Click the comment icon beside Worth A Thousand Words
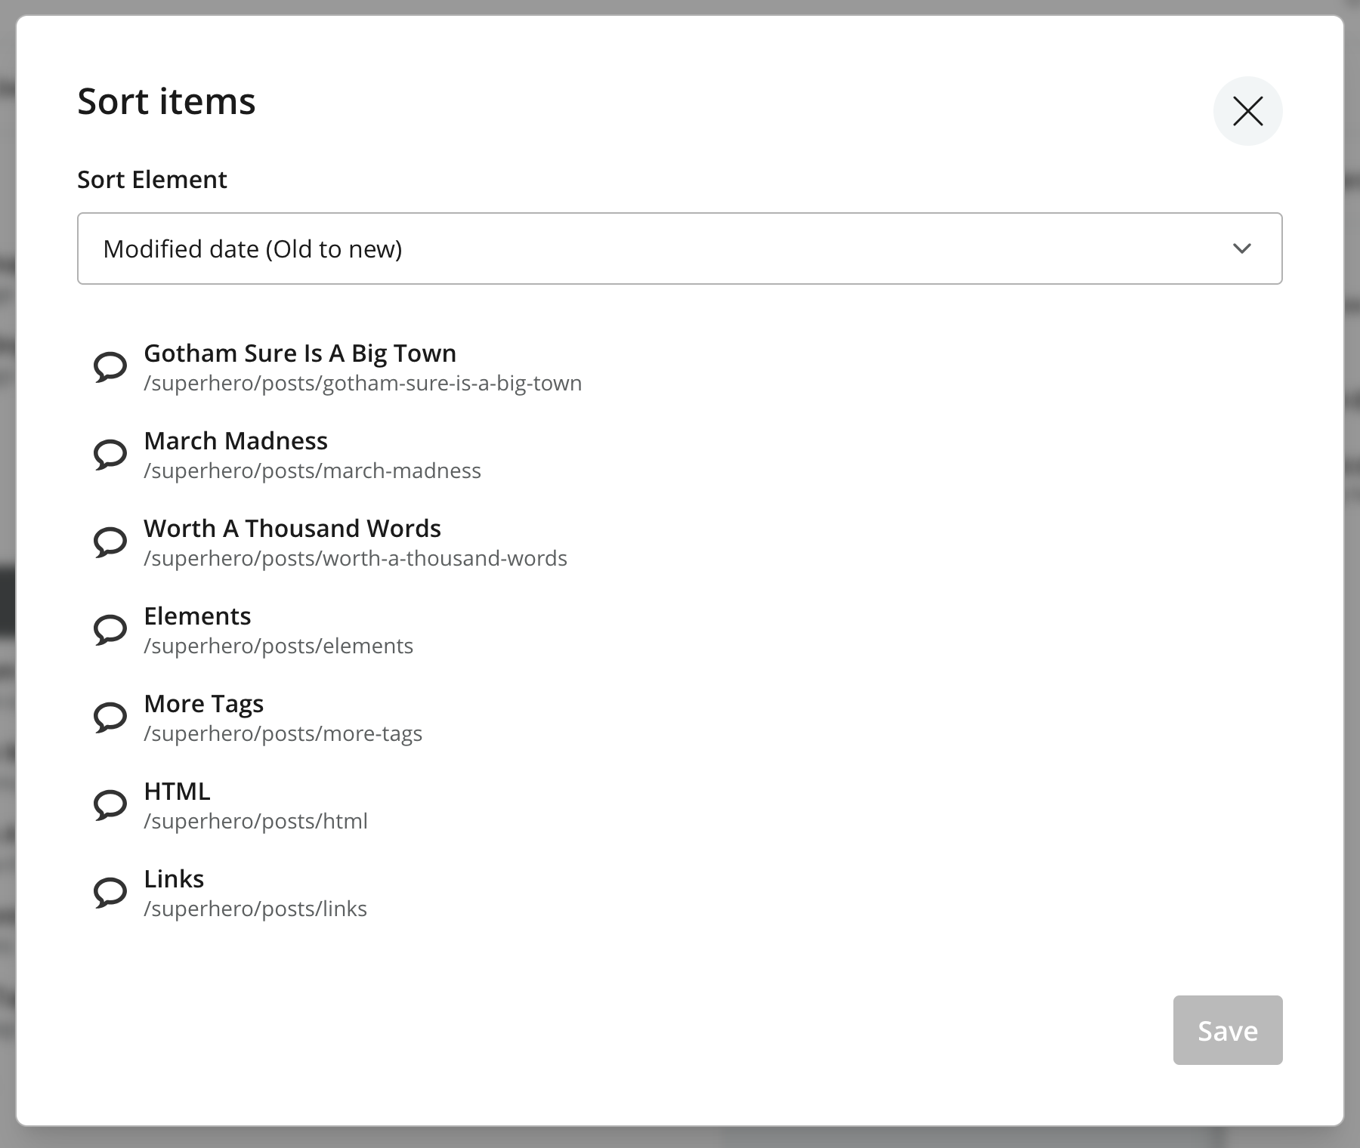The height and width of the screenshot is (1148, 1360). coord(110,542)
